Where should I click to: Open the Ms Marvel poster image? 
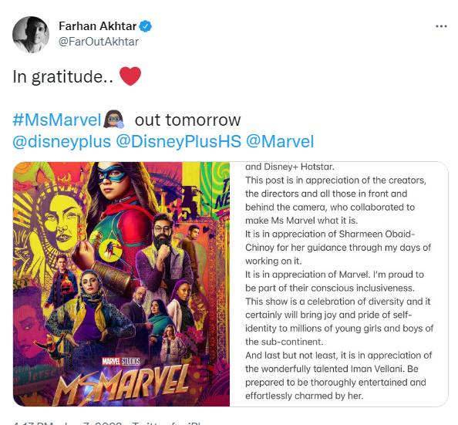pos(122,284)
